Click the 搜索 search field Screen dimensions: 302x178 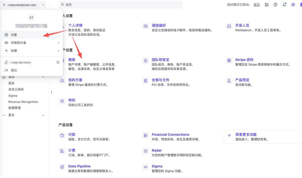121,5
